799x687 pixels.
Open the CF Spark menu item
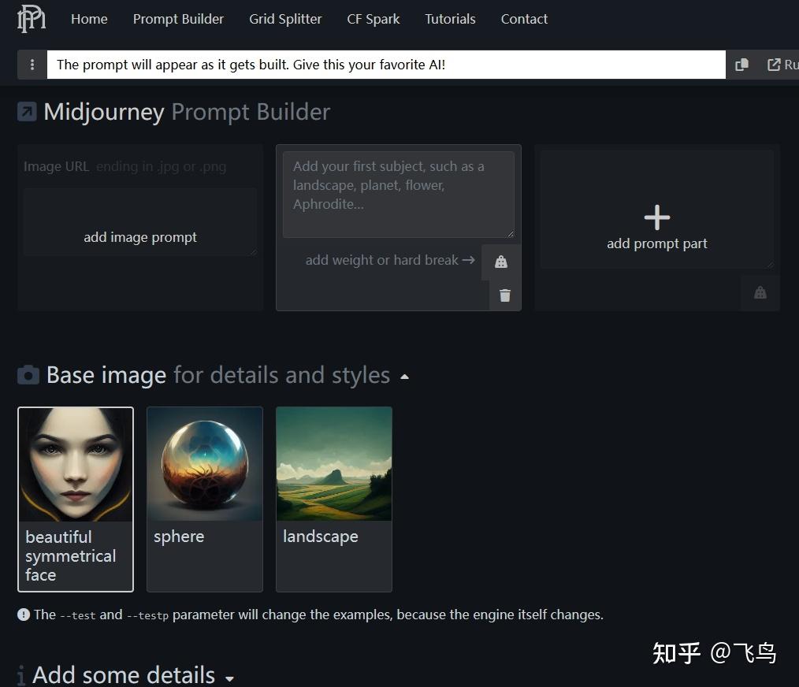click(373, 19)
